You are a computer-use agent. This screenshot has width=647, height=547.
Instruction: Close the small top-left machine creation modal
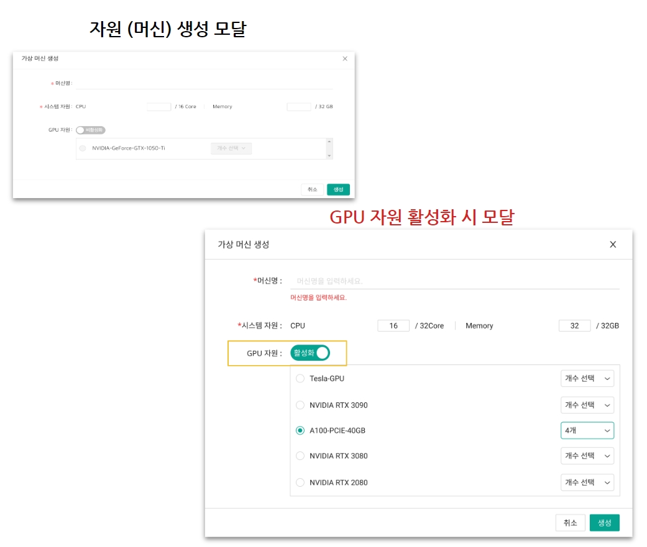point(345,58)
